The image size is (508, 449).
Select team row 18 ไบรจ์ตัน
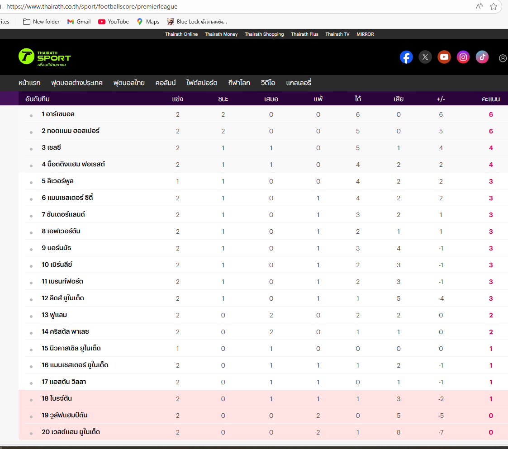click(x=263, y=399)
